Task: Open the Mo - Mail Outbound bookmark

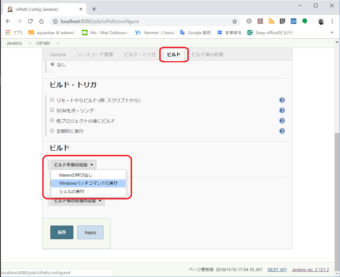Action: [105, 33]
